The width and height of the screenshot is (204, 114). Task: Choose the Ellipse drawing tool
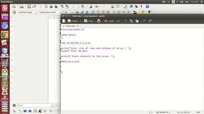[30, 111]
